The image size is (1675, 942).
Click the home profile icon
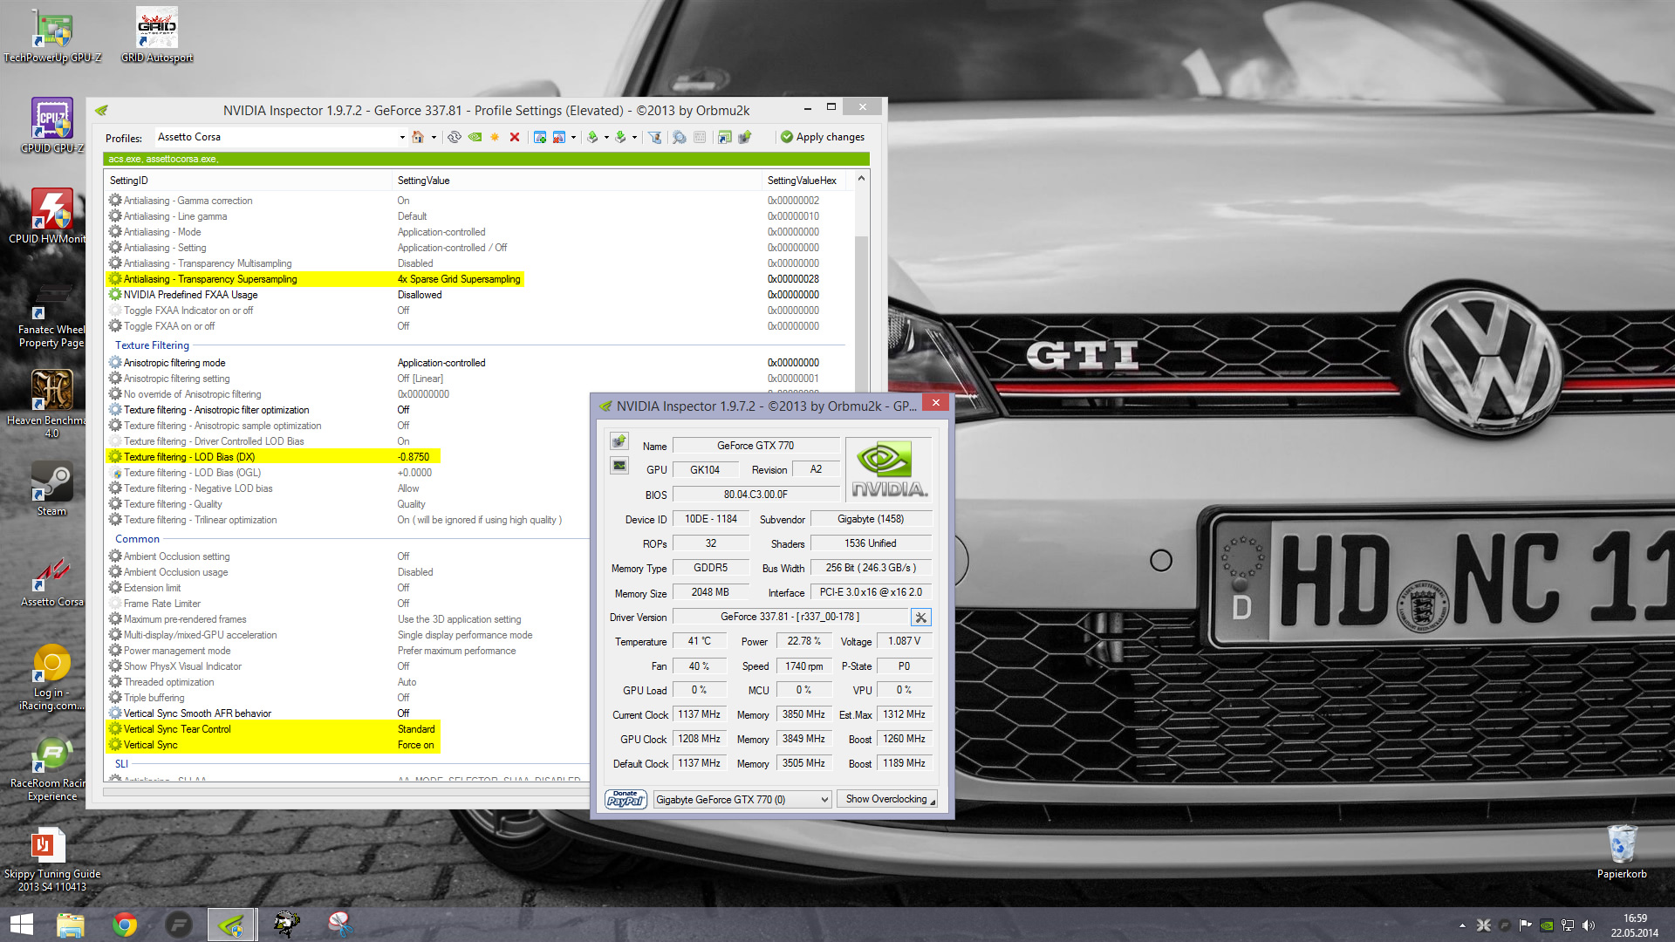tap(418, 137)
